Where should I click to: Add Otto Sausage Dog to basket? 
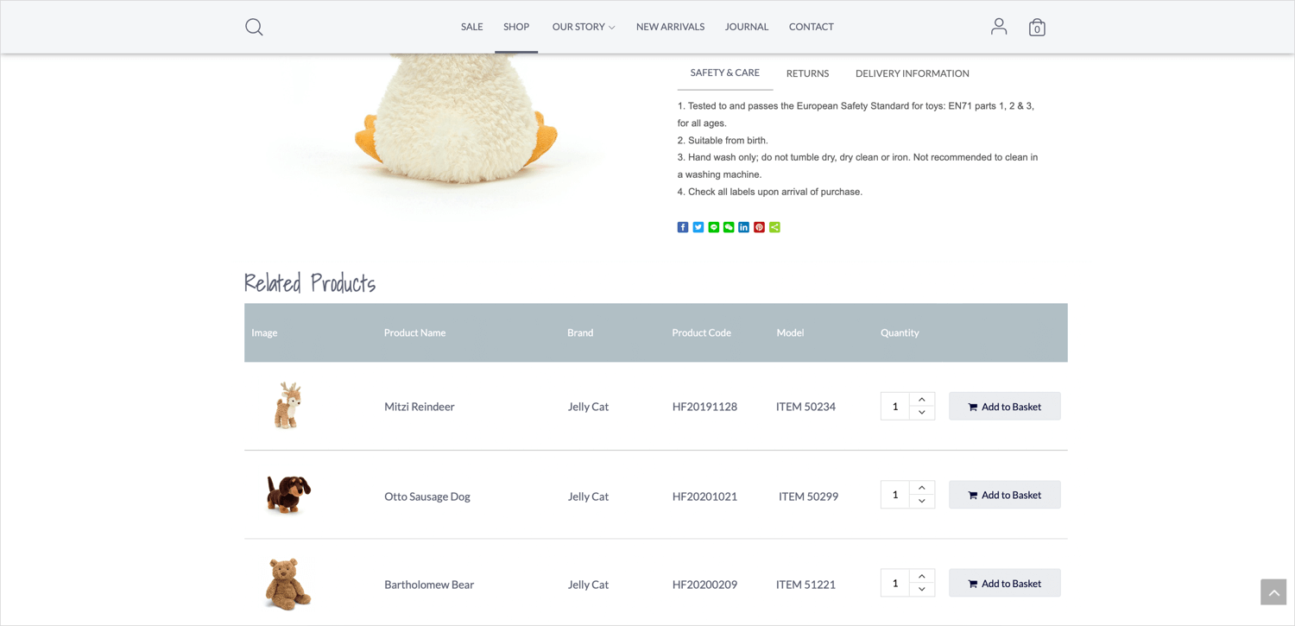tap(1004, 495)
